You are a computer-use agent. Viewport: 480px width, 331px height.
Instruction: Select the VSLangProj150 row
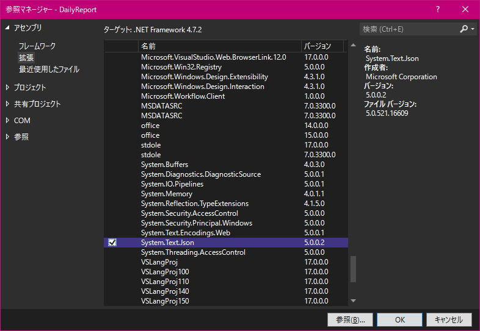pyautogui.click(x=226, y=301)
